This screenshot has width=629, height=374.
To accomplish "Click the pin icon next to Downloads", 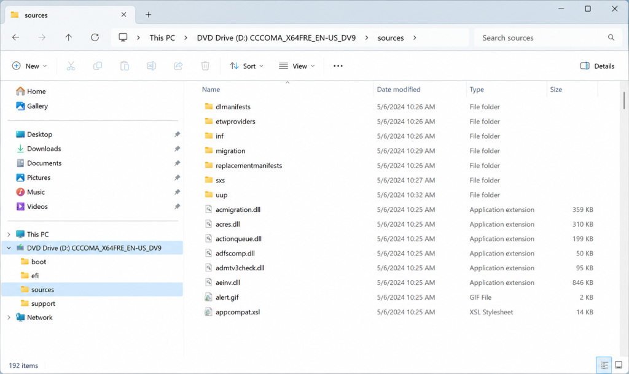I will point(177,149).
